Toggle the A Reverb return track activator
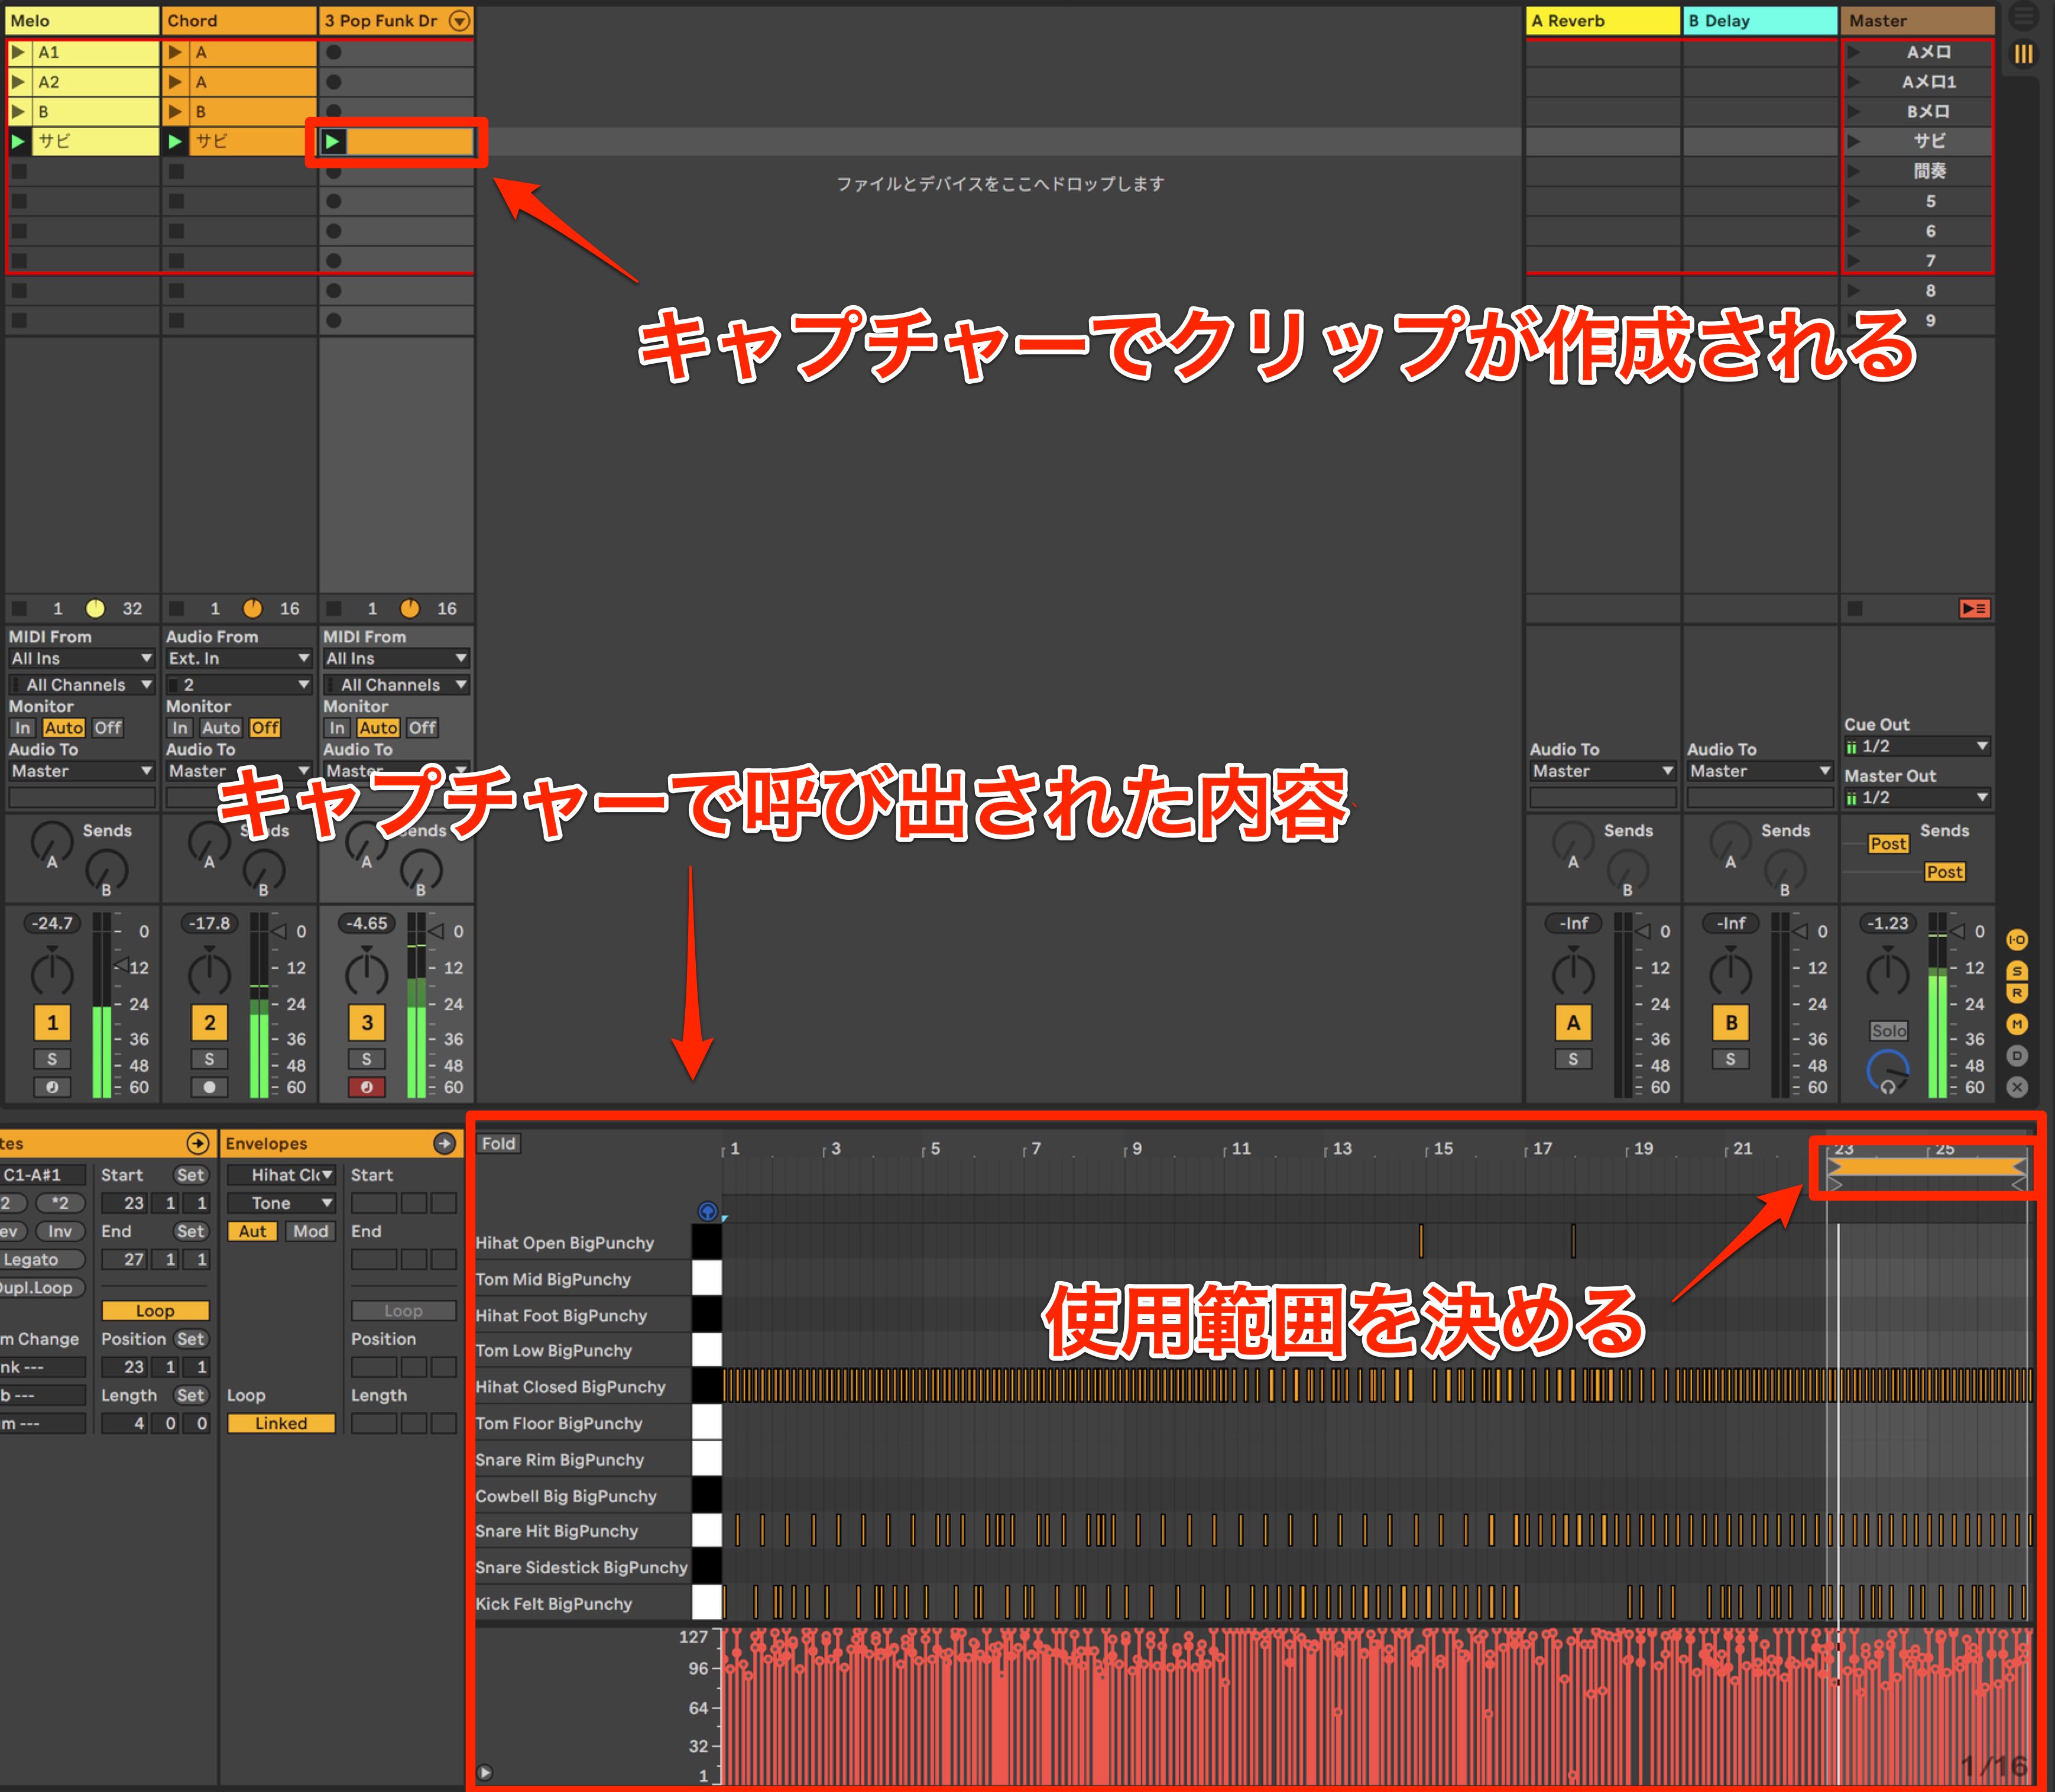 coord(1573,1022)
